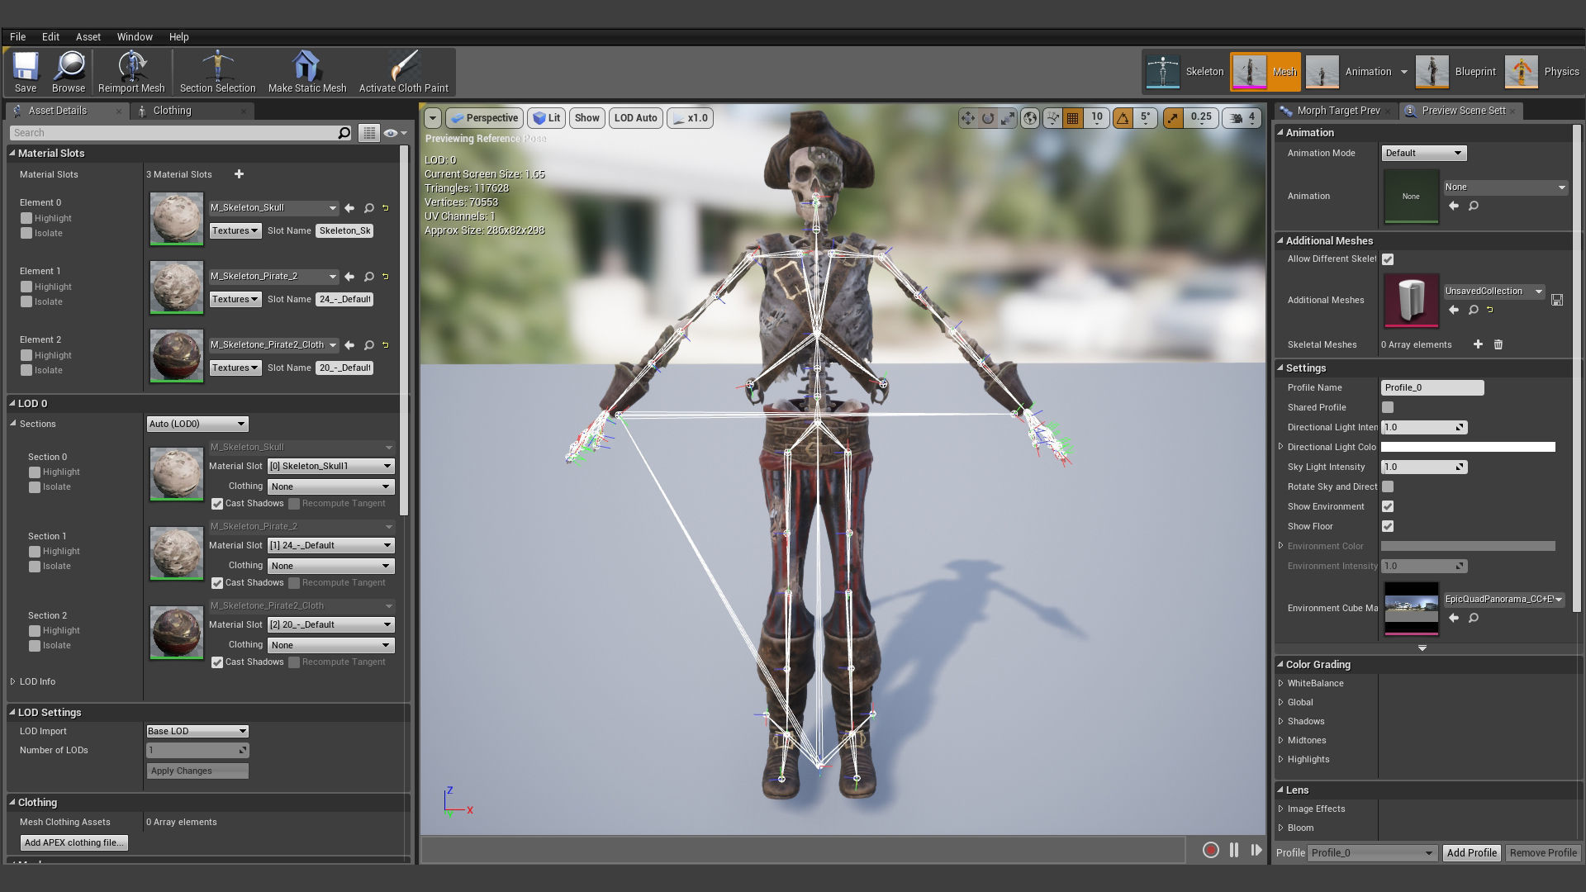
Task: Click Make Static Mesh icon
Action: pos(307,72)
